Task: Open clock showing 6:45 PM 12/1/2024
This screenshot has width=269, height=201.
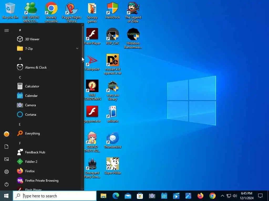Action: point(246,196)
